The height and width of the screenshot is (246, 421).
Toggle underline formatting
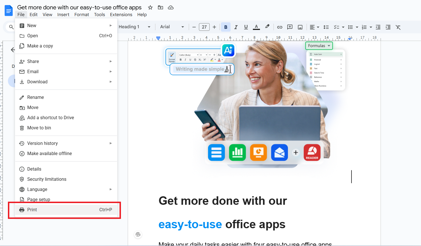point(246,27)
